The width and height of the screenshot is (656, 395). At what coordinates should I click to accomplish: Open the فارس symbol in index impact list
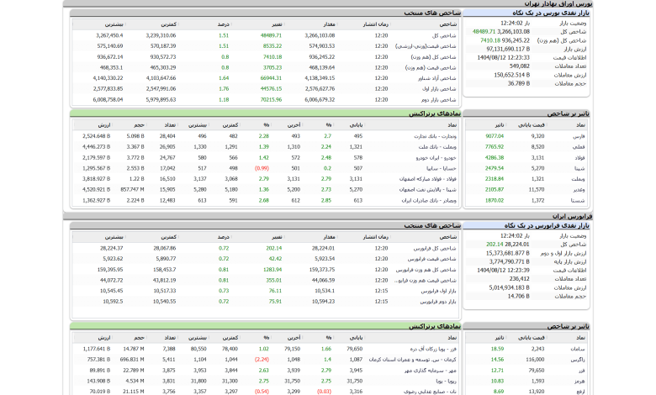point(579,135)
